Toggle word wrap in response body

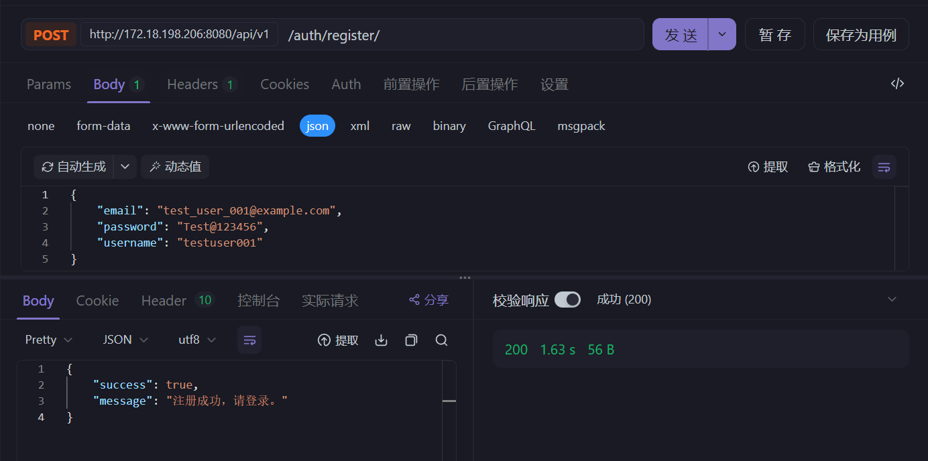tap(249, 340)
